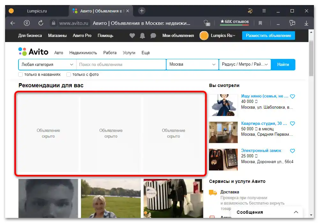Click the Avito logo
The height and width of the screenshot is (223, 319).
[x=33, y=52]
